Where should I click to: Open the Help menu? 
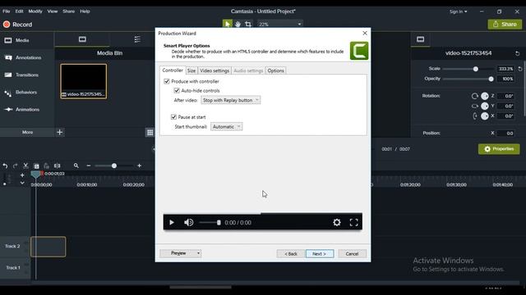[x=85, y=11]
